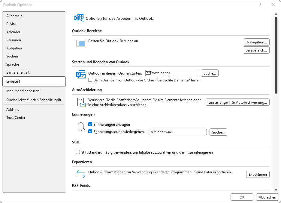Click Suche... next to reminder.wav
Screen dimensions: 281x203
(218, 132)
